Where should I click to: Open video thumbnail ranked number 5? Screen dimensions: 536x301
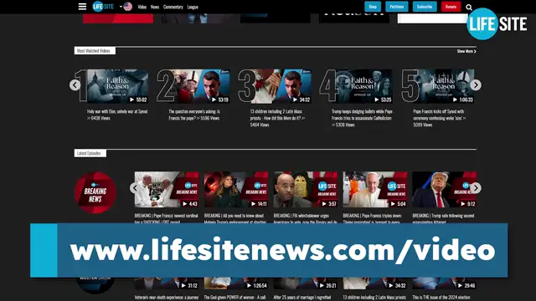[444, 86]
